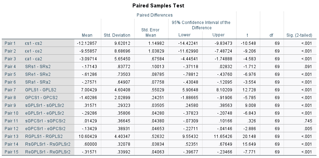Click the df column header
Viewport: 319px width, 158px height.
click(272, 35)
